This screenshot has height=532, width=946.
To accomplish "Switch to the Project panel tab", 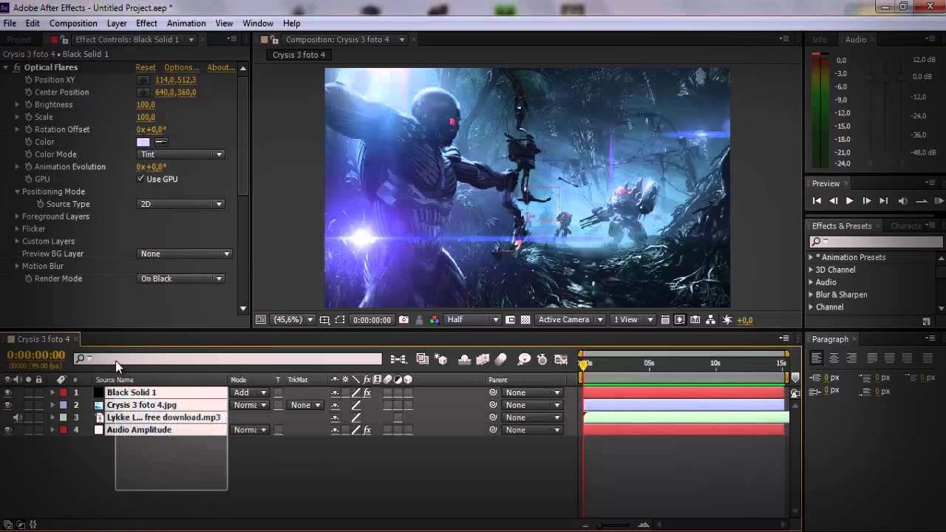I will (19, 39).
